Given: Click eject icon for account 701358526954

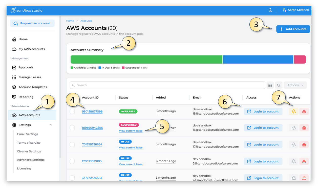Looking at the screenshot, I should [304, 144].
